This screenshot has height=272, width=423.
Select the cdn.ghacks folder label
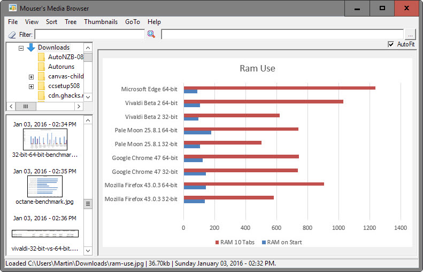pyautogui.click(x=66, y=95)
